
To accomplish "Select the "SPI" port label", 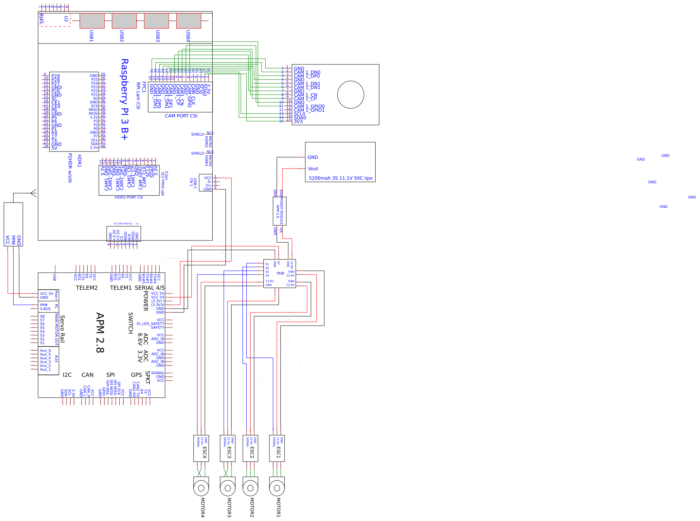I will point(111,375).
